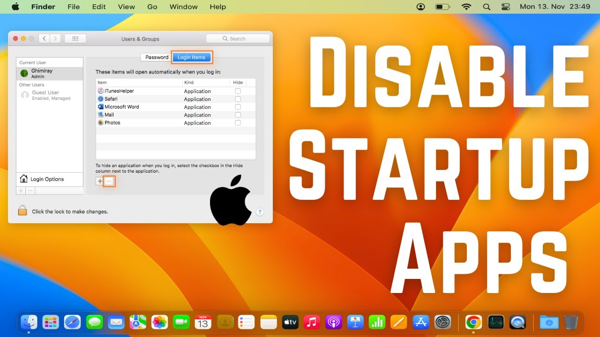Launch Maps from the Dock
This screenshot has width=600, height=337.
point(138,322)
